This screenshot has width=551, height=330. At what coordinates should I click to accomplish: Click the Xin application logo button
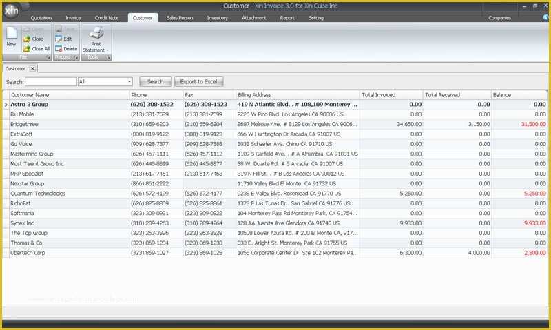11,11
